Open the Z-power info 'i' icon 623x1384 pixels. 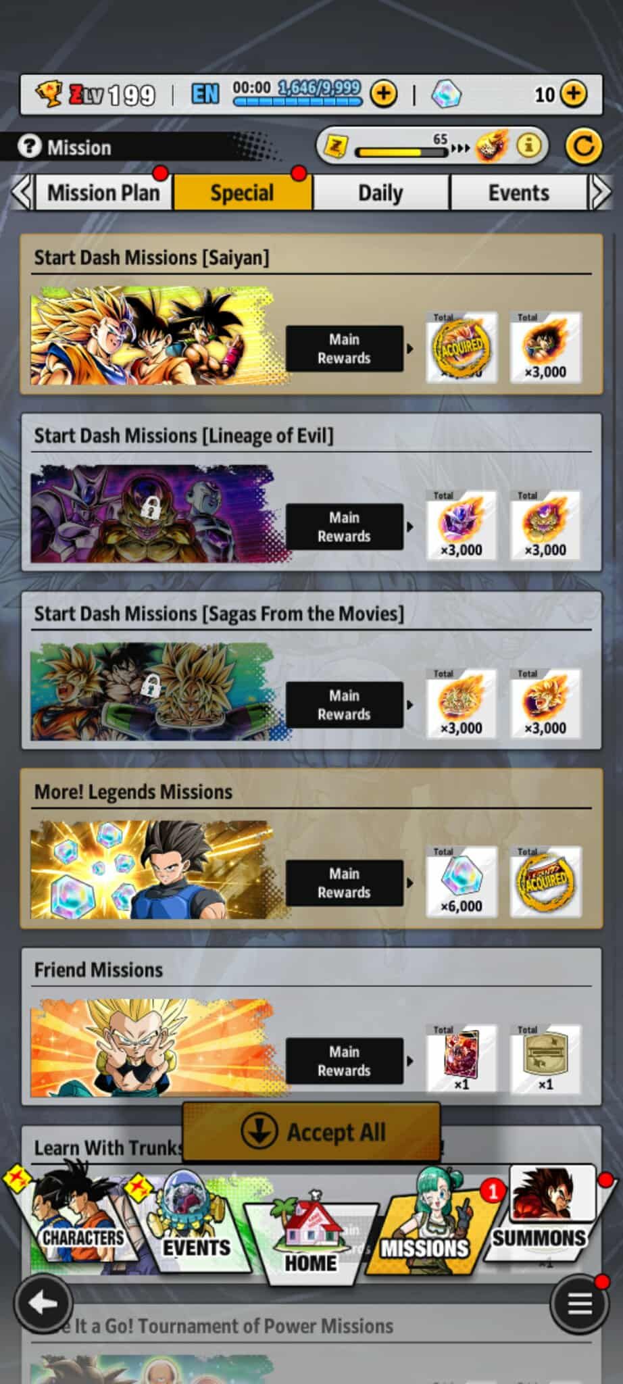pos(529,145)
